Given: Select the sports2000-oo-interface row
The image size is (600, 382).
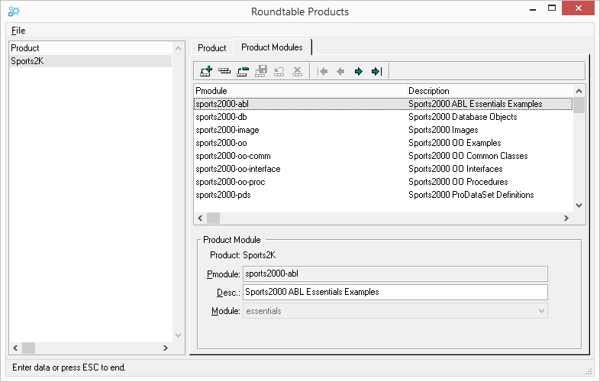Looking at the screenshot, I should pos(383,169).
